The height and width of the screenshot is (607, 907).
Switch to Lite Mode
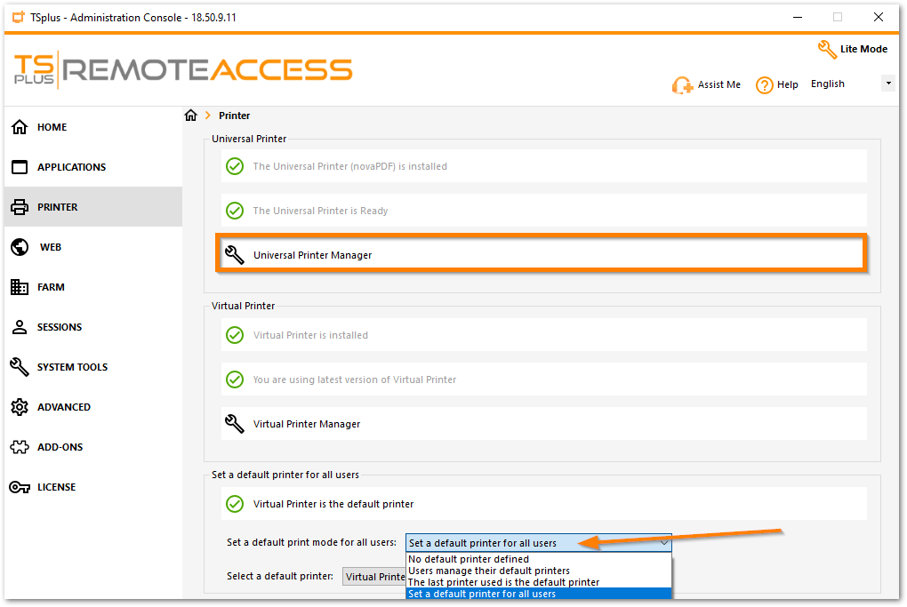tap(854, 49)
